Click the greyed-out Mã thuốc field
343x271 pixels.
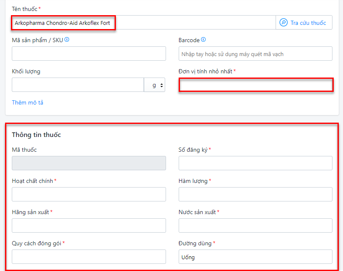pyautogui.click(x=88, y=164)
